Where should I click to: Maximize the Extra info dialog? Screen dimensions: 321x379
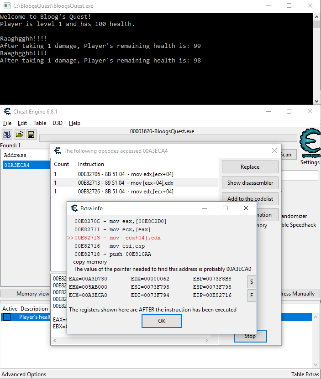[225, 208]
